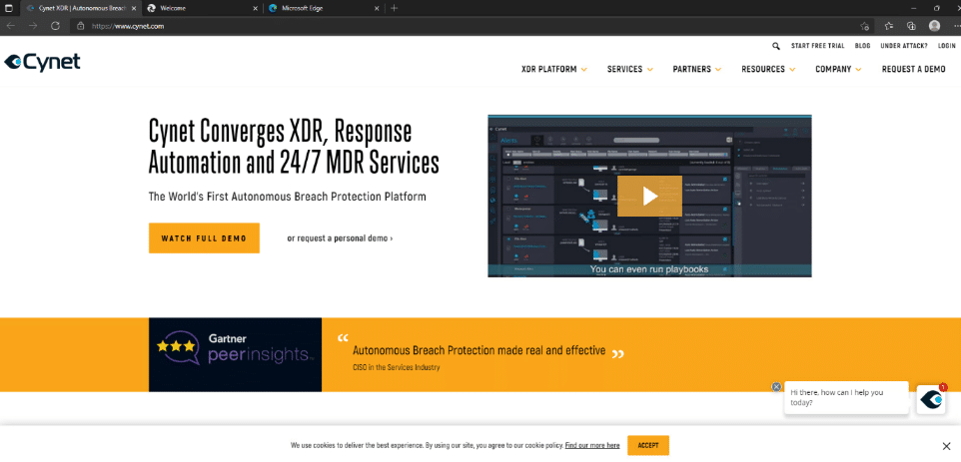961x462 pixels.
Task: Click the Cynet logo in the header
Action: pos(42,63)
